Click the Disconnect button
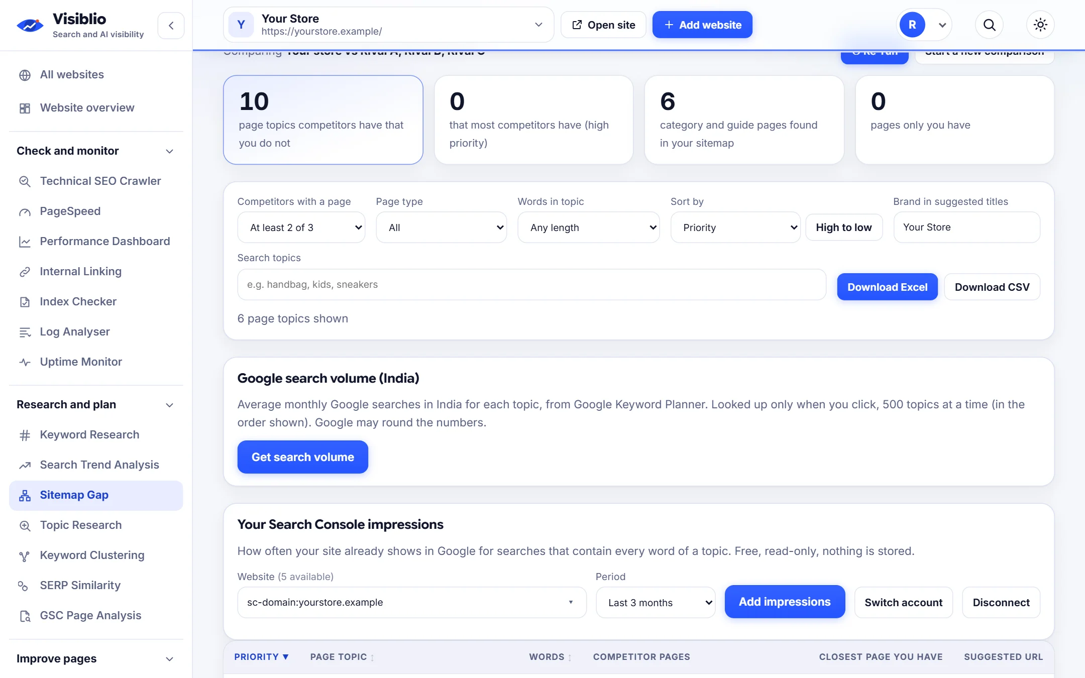1085x678 pixels. coord(1001,603)
